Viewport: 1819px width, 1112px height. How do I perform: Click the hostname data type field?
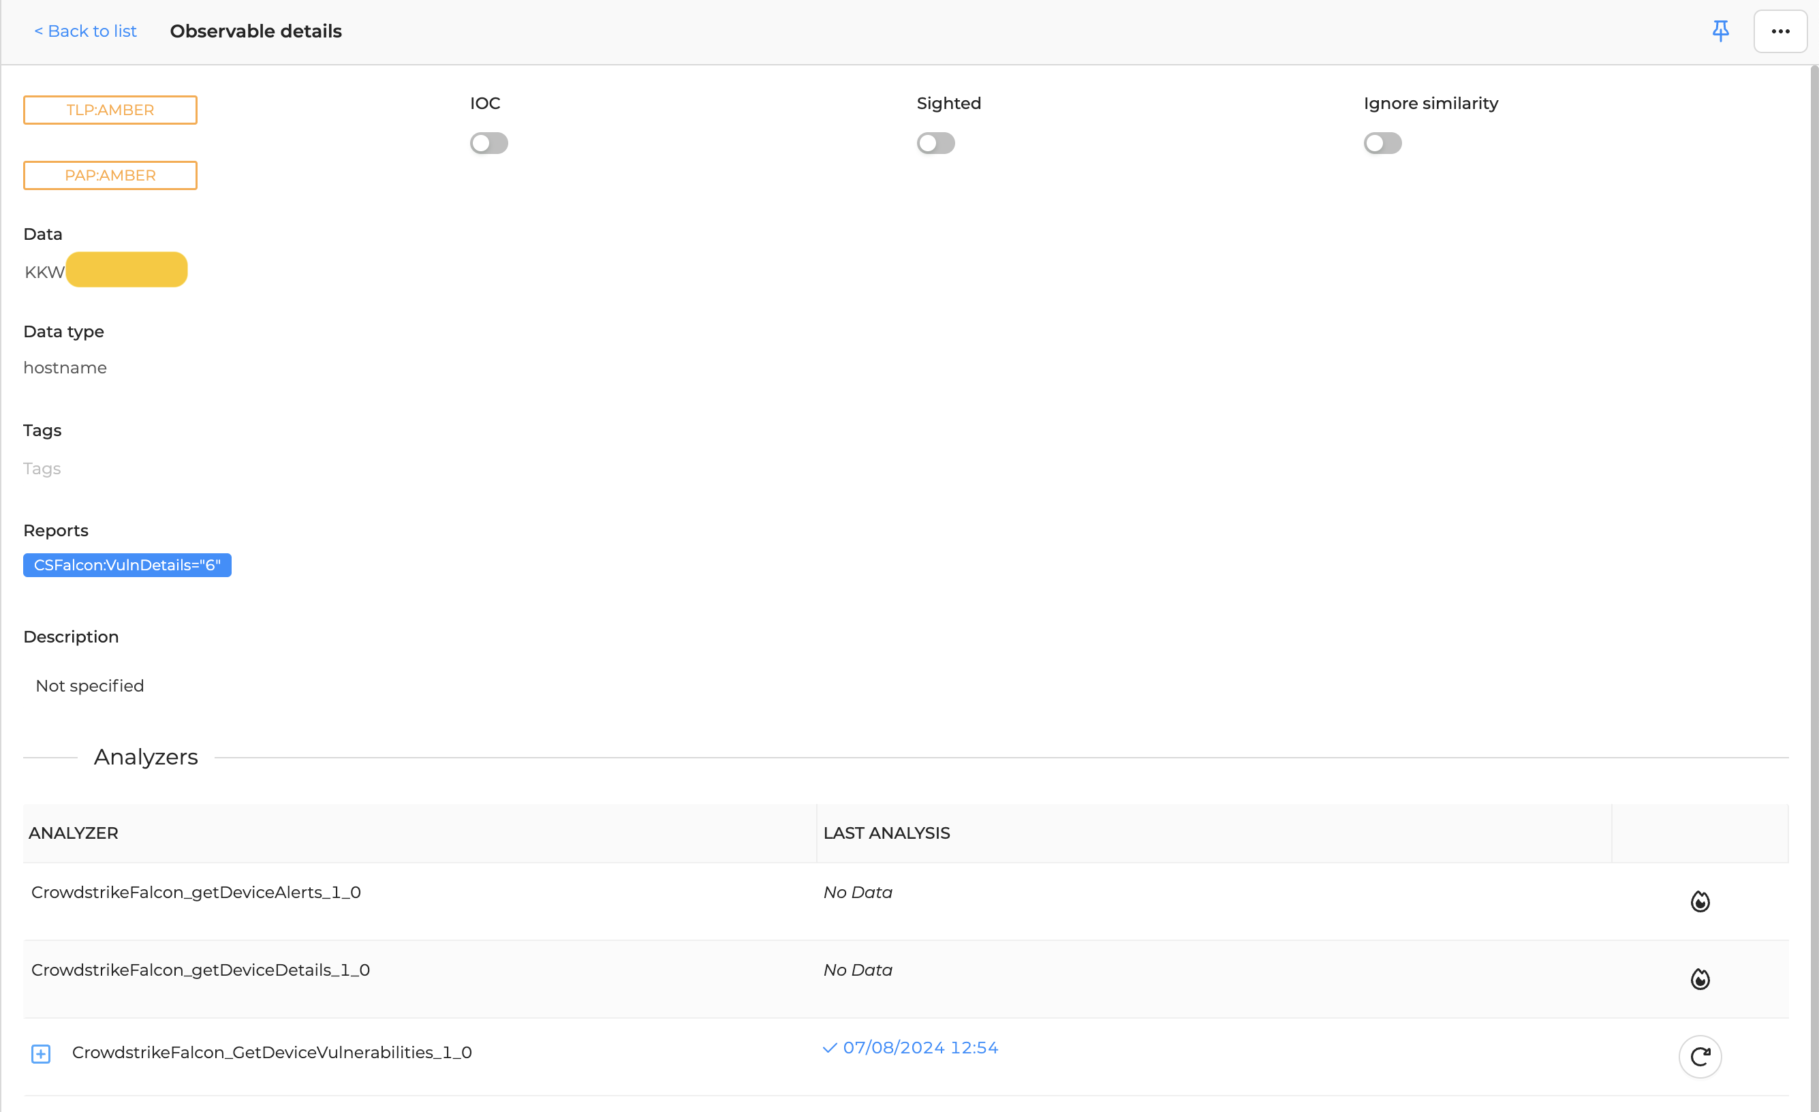pyautogui.click(x=65, y=368)
